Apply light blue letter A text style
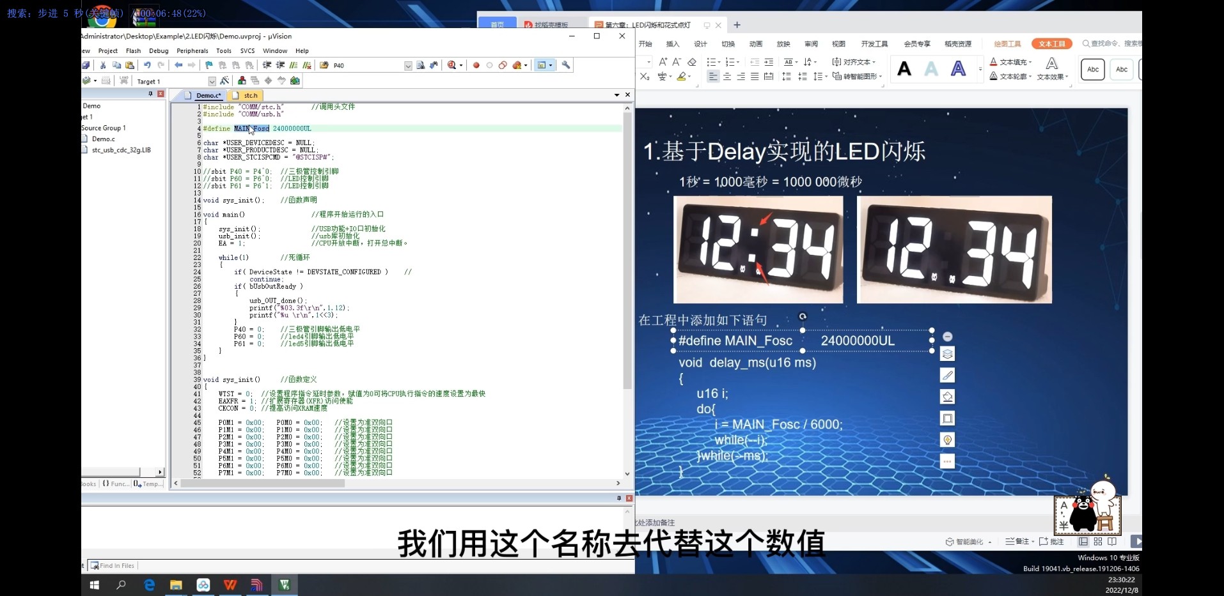 tap(932, 69)
